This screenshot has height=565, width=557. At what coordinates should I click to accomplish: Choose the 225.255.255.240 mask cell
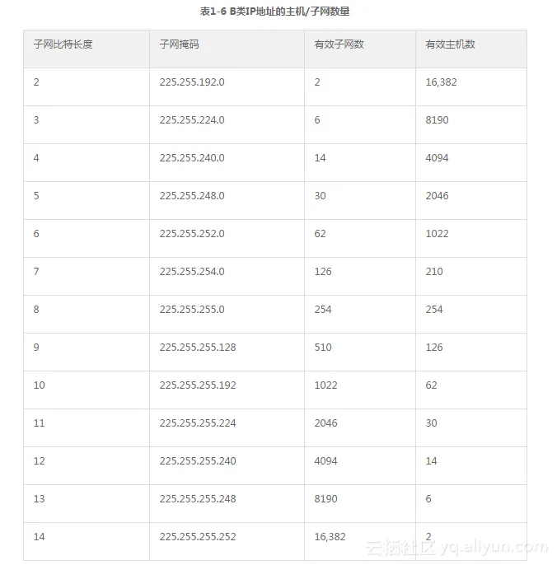point(198,461)
